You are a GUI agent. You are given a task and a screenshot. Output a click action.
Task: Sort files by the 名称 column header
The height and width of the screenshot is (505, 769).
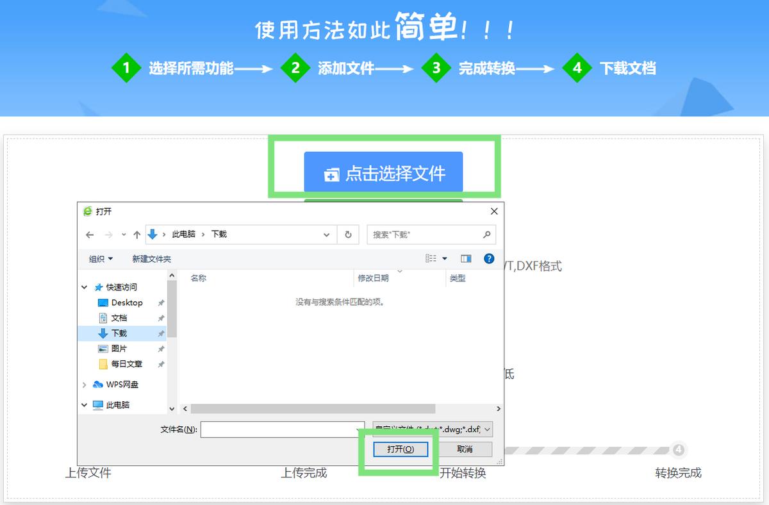coord(199,278)
